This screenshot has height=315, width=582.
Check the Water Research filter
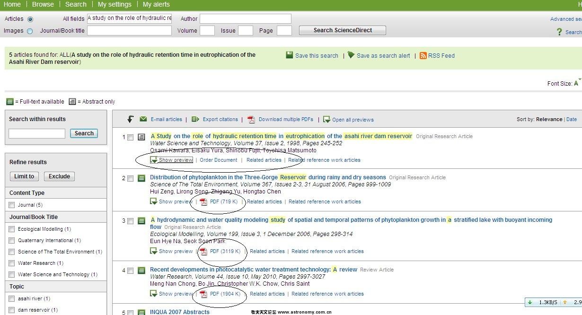click(x=12, y=263)
